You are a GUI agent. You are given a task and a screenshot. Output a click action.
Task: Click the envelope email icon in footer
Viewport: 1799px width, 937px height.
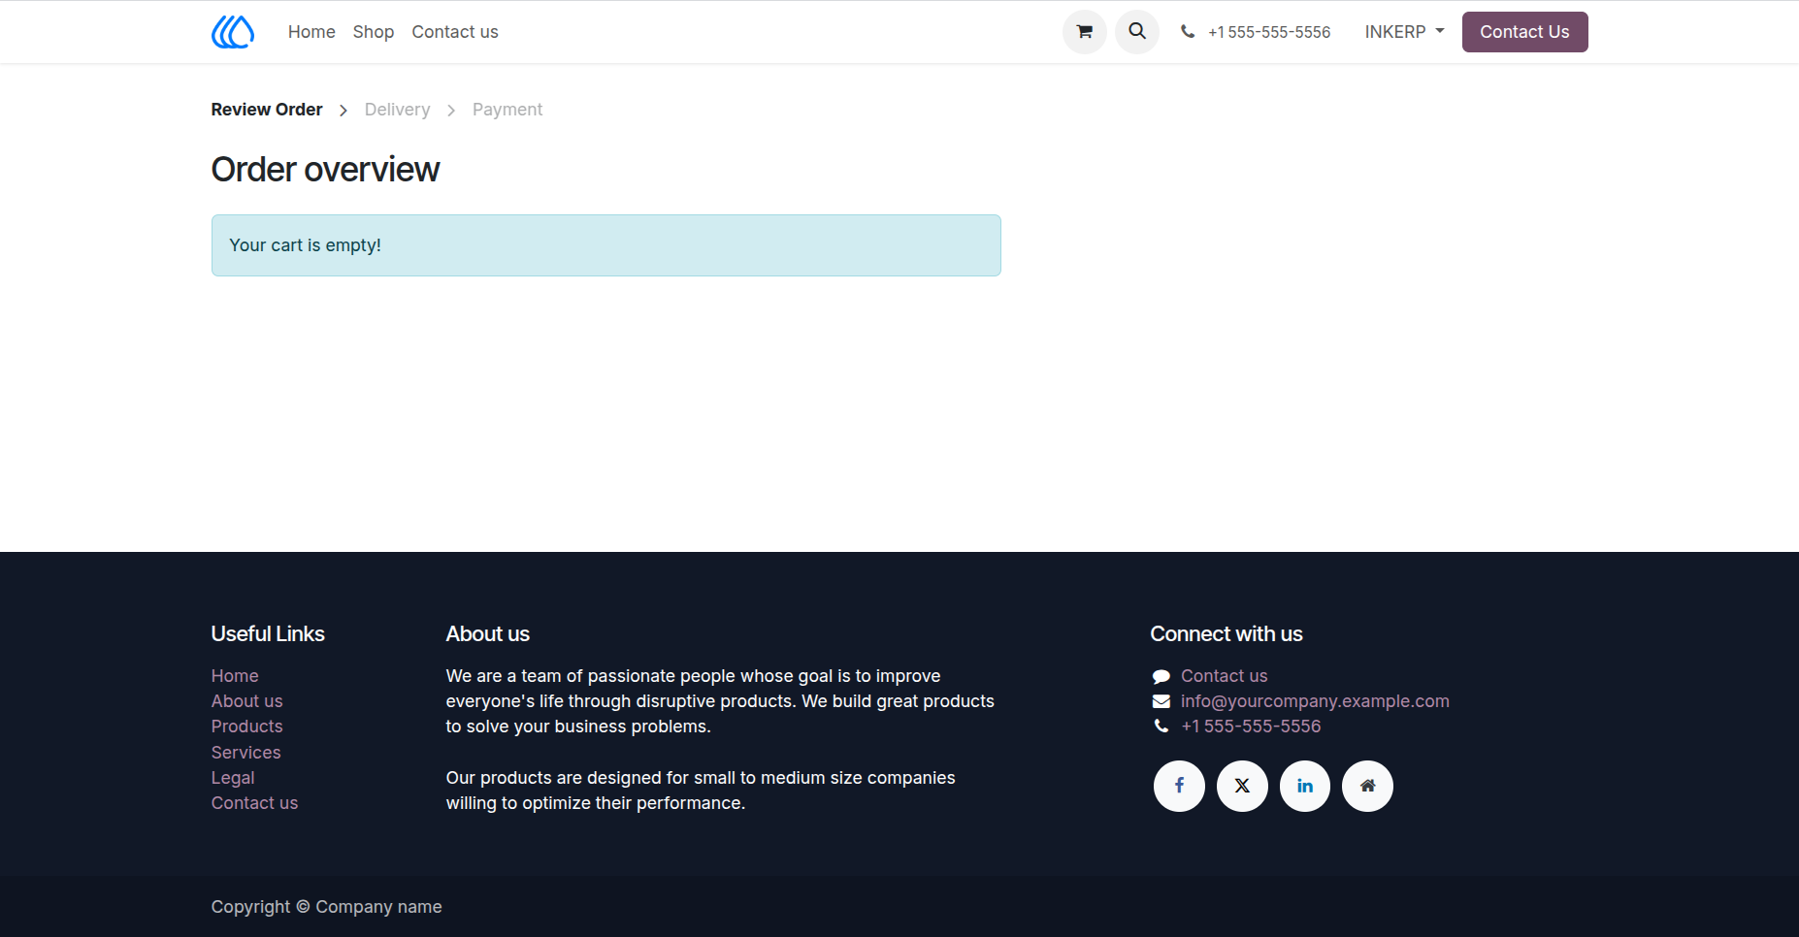[1161, 701]
